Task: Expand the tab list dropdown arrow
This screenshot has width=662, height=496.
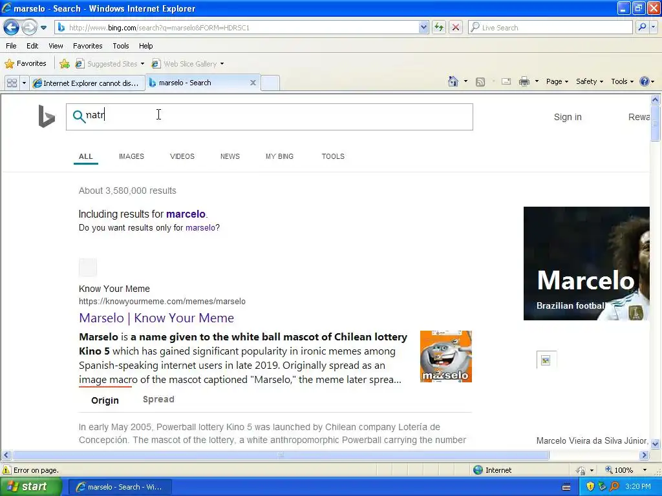Action: pos(24,83)
